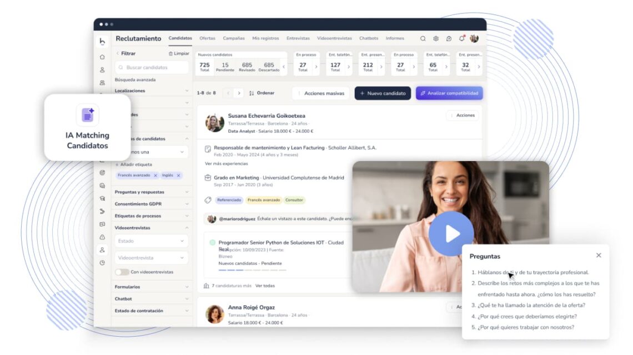The image size is (633, 355).
Task: Close the Preguntas panel
Action: tap(599, 255)
